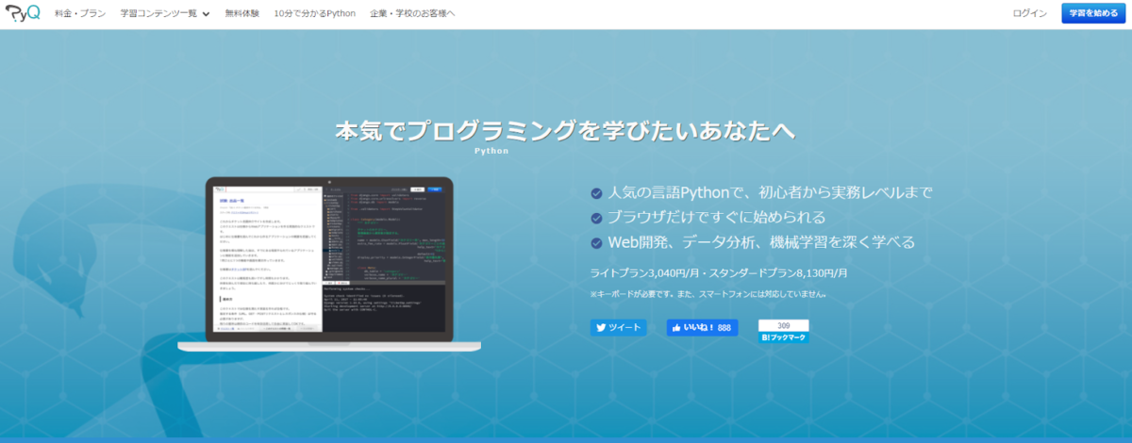Expand the 学習コンテンツ一覧 dropdown menu
The height and width of the screenshot is (443, 1132).
pos(165,13)
